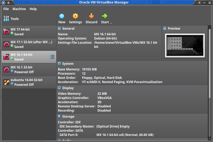Viewport: 213px width, 142px height.
Task: Open the Help menu
Action: coord(33,9)
